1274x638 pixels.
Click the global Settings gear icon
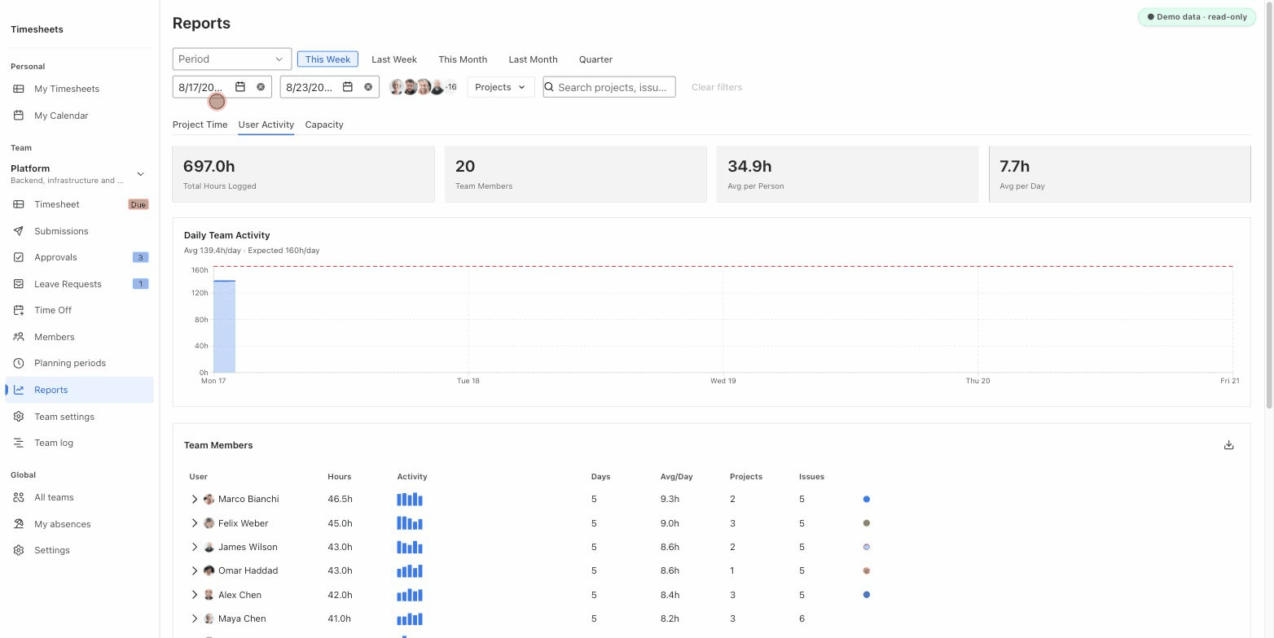coord(19,550)
